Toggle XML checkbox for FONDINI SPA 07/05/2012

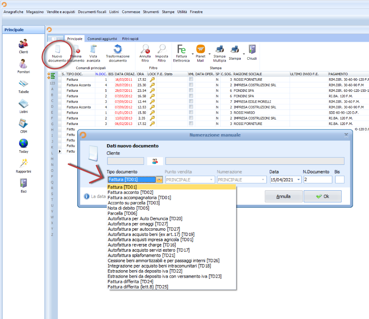point(191,96)
